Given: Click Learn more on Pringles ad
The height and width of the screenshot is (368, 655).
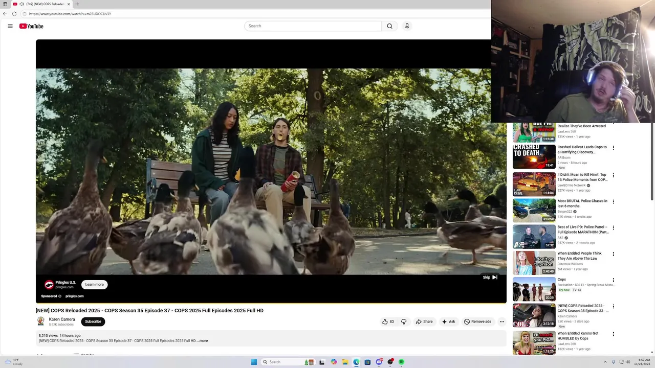Looking at the screenshot, I should tap(94, 285).
